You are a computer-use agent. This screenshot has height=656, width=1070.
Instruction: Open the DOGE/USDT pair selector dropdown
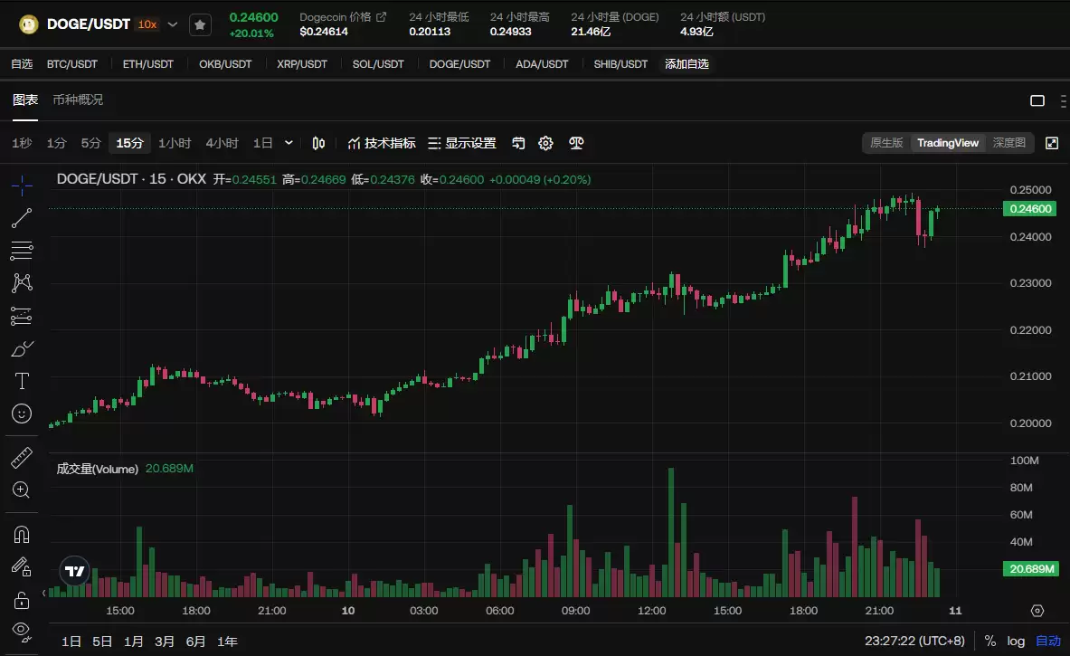172,24
